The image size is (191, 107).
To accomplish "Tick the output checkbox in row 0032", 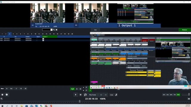I will pos(43,40).
